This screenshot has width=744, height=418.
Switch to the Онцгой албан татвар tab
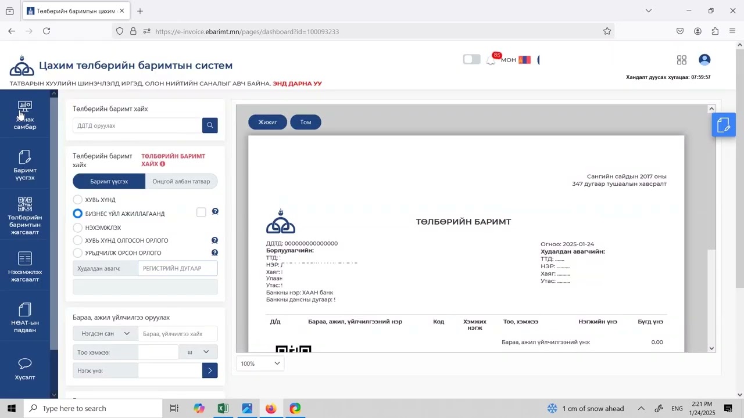181,181
